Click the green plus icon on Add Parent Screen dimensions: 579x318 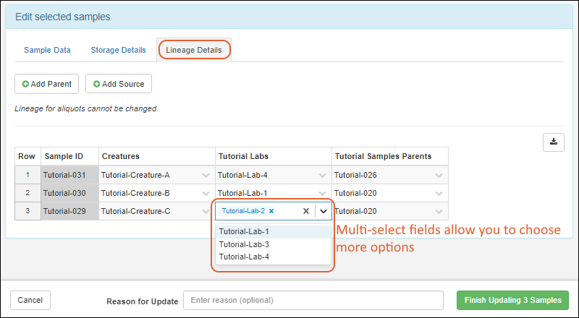coord(26,84)
